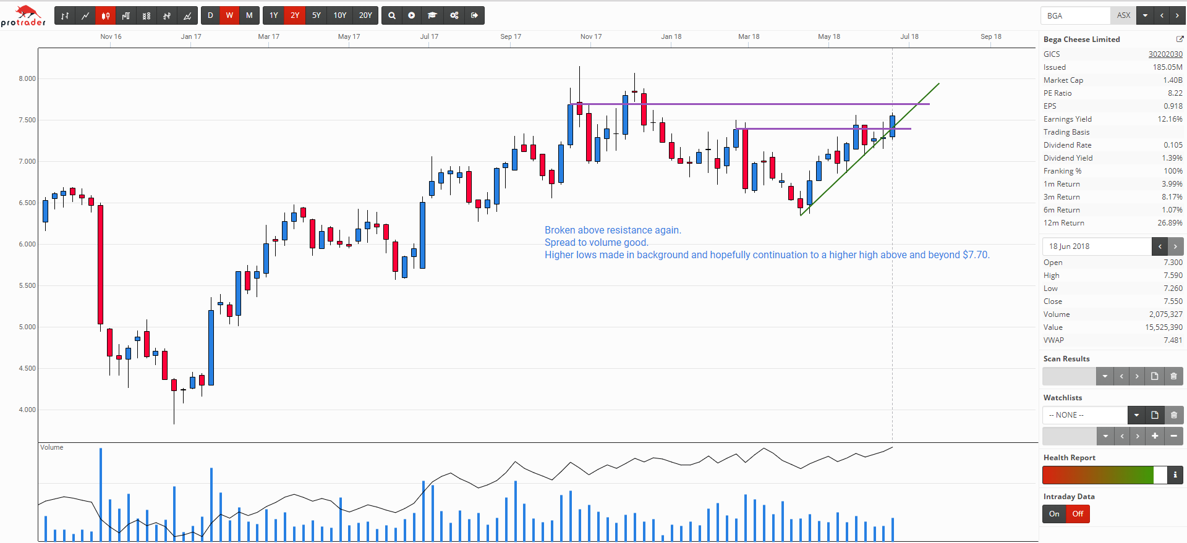Open the chart drawing tools icon
Screen dimensions: 1187x543
coord(187,15)
